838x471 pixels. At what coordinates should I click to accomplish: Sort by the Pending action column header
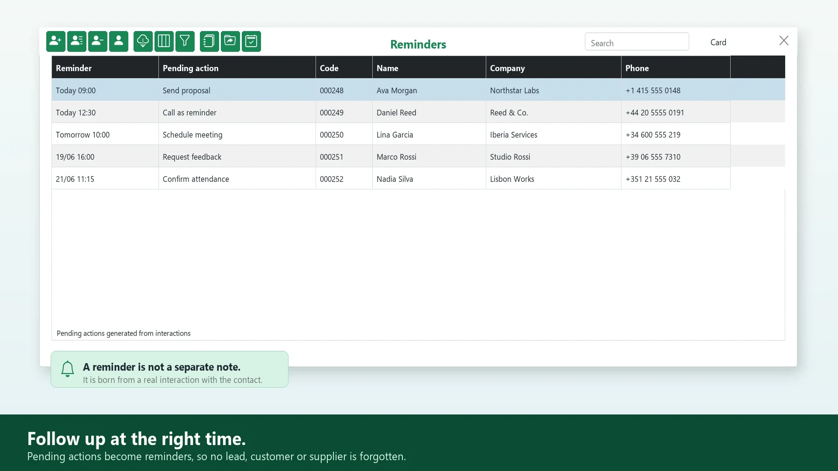[x=237, y=68]
